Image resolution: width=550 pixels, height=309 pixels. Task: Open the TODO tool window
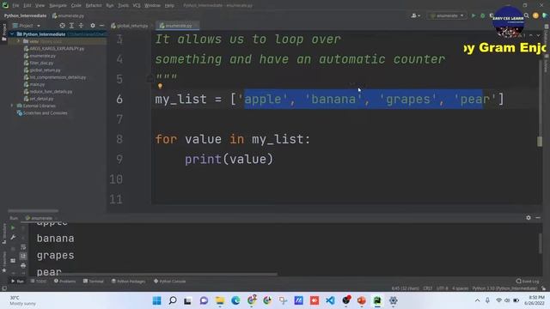tap(39, 282)
